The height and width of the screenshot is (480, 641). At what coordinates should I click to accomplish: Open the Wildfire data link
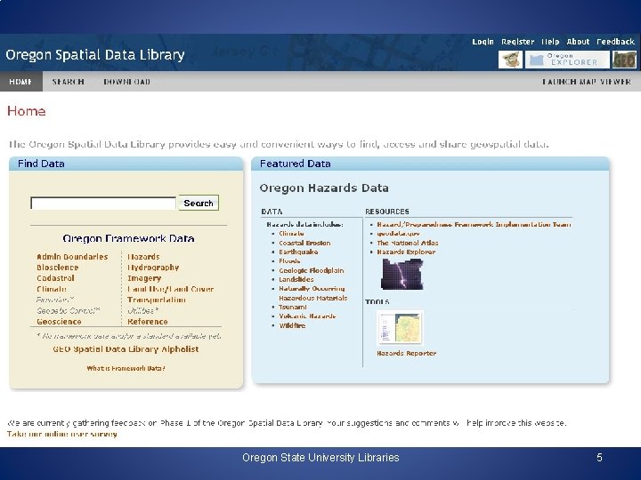292,325
